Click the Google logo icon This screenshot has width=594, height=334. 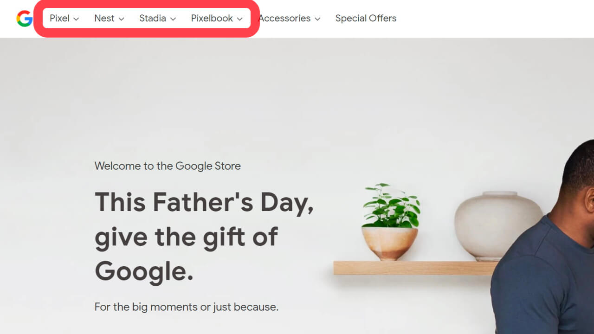click(24, 19)
